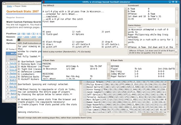Screen dimensions: 181x125
Task: Open the Stats breadcrumb link
Action: [x=9, y=6]
